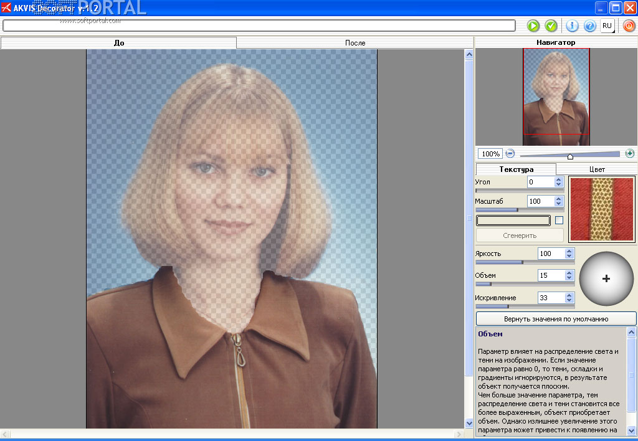The height and width of the screenshot is (441, 638).
Task: Click the wide color bar under Масштаб
Action: tap(513, 220)
